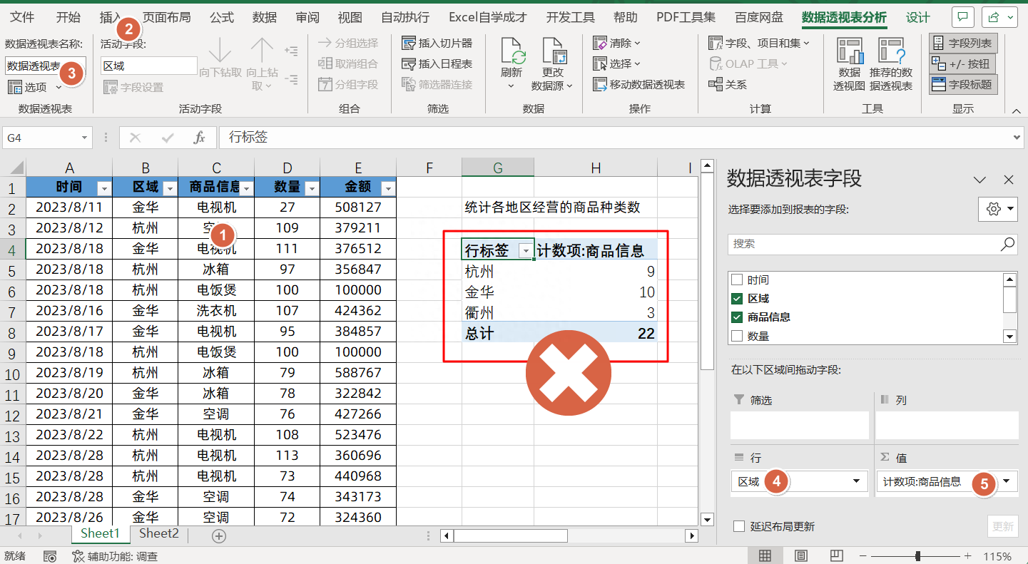Switch to Page Layout view in status bar
The width and height of the screenshot is (1028, 564).
[x=801, y=556]
